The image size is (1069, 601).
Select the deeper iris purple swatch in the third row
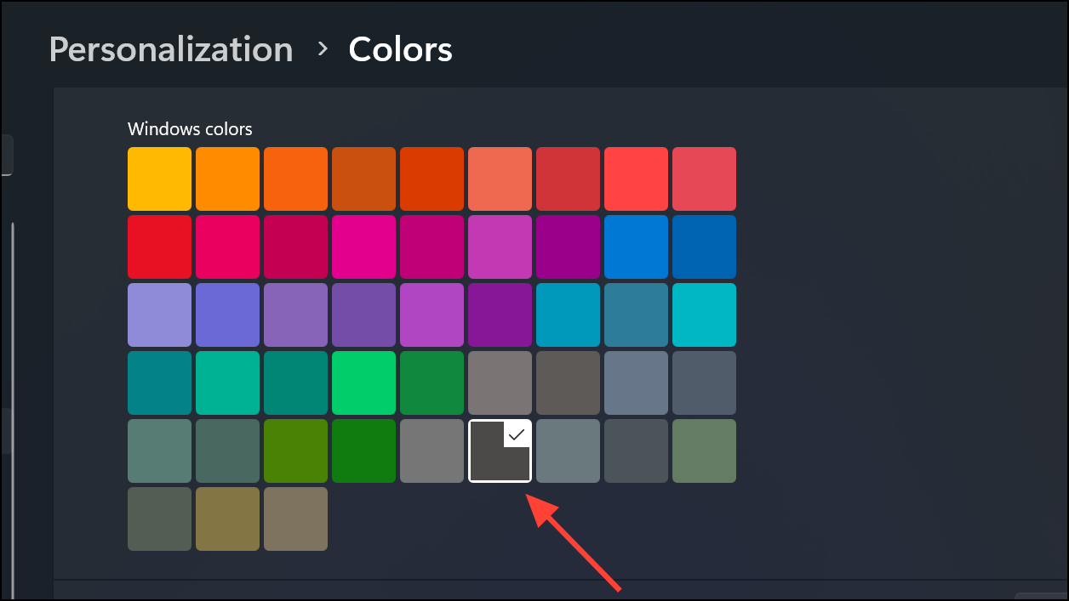point(363,315)
